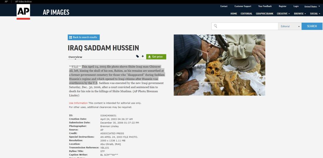This screenshot has width=323, height=158.
Task: Open the United States region selector
Action: 312,6
